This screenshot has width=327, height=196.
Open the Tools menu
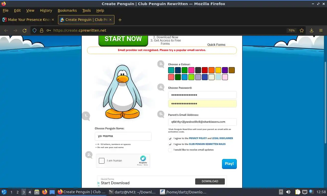pos(86,10)
